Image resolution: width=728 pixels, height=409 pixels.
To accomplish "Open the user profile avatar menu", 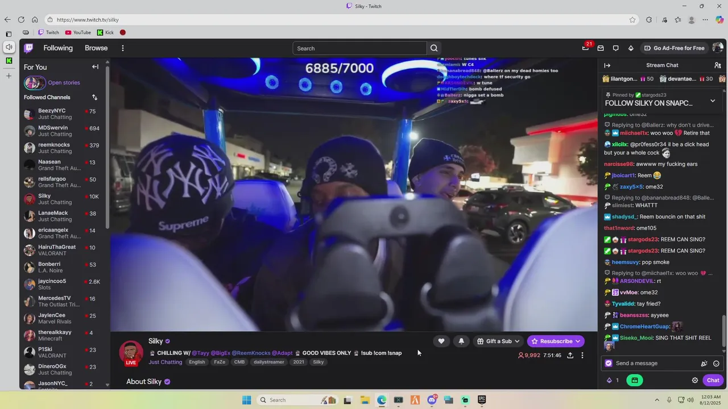I will [x=718, y=48].
